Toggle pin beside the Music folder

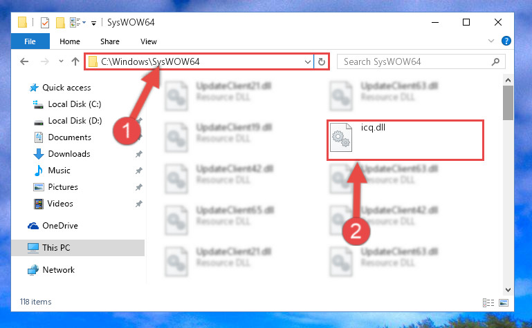tap(139, 171)
